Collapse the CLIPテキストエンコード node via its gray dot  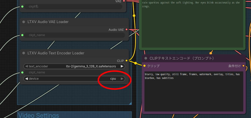coord(146,58)
